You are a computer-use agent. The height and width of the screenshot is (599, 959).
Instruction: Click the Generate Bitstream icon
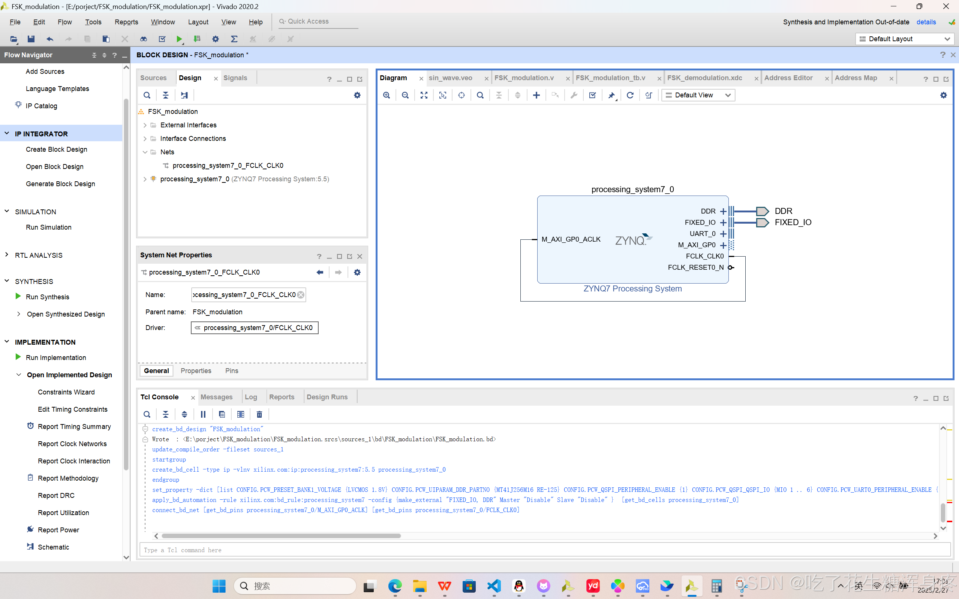(x=197, y=39)
